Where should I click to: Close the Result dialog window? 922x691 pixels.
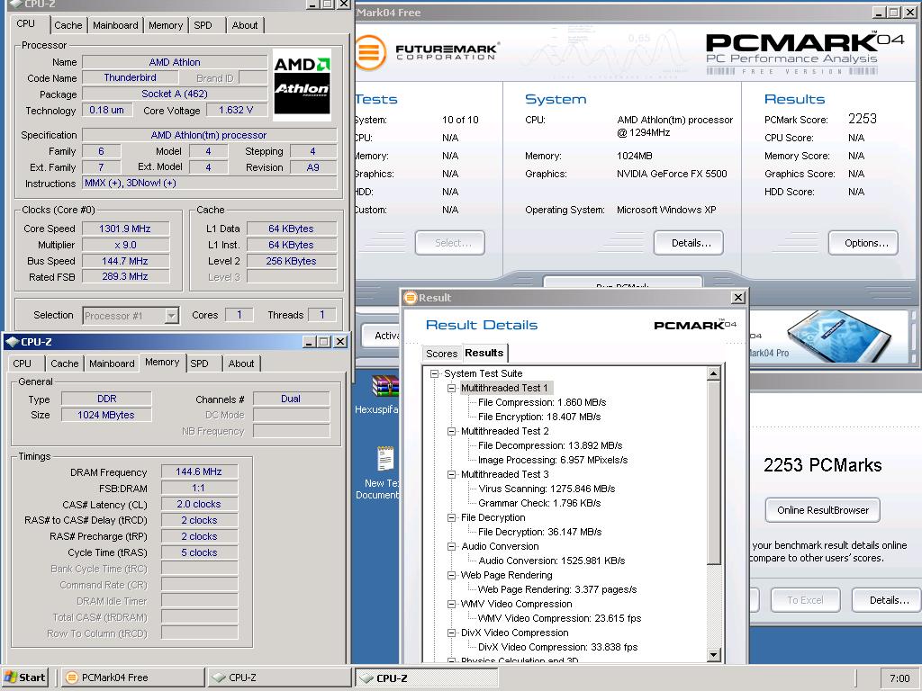pyautogui.click(x=738, y=297)
